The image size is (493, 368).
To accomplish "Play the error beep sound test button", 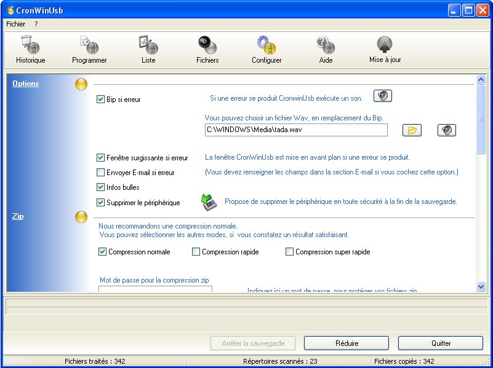I will pos(383,96).
